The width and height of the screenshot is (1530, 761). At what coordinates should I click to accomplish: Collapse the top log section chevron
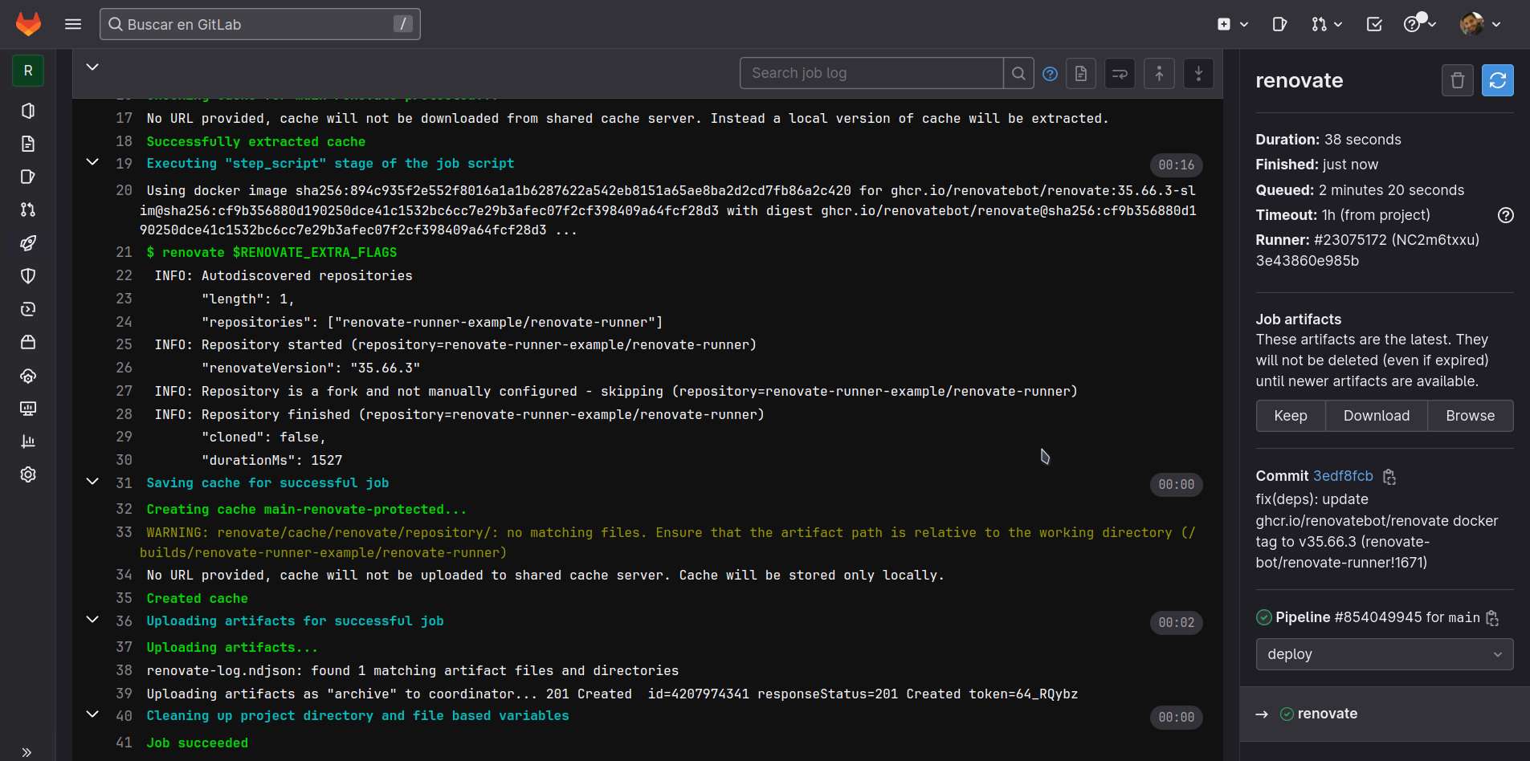point(92,67)
